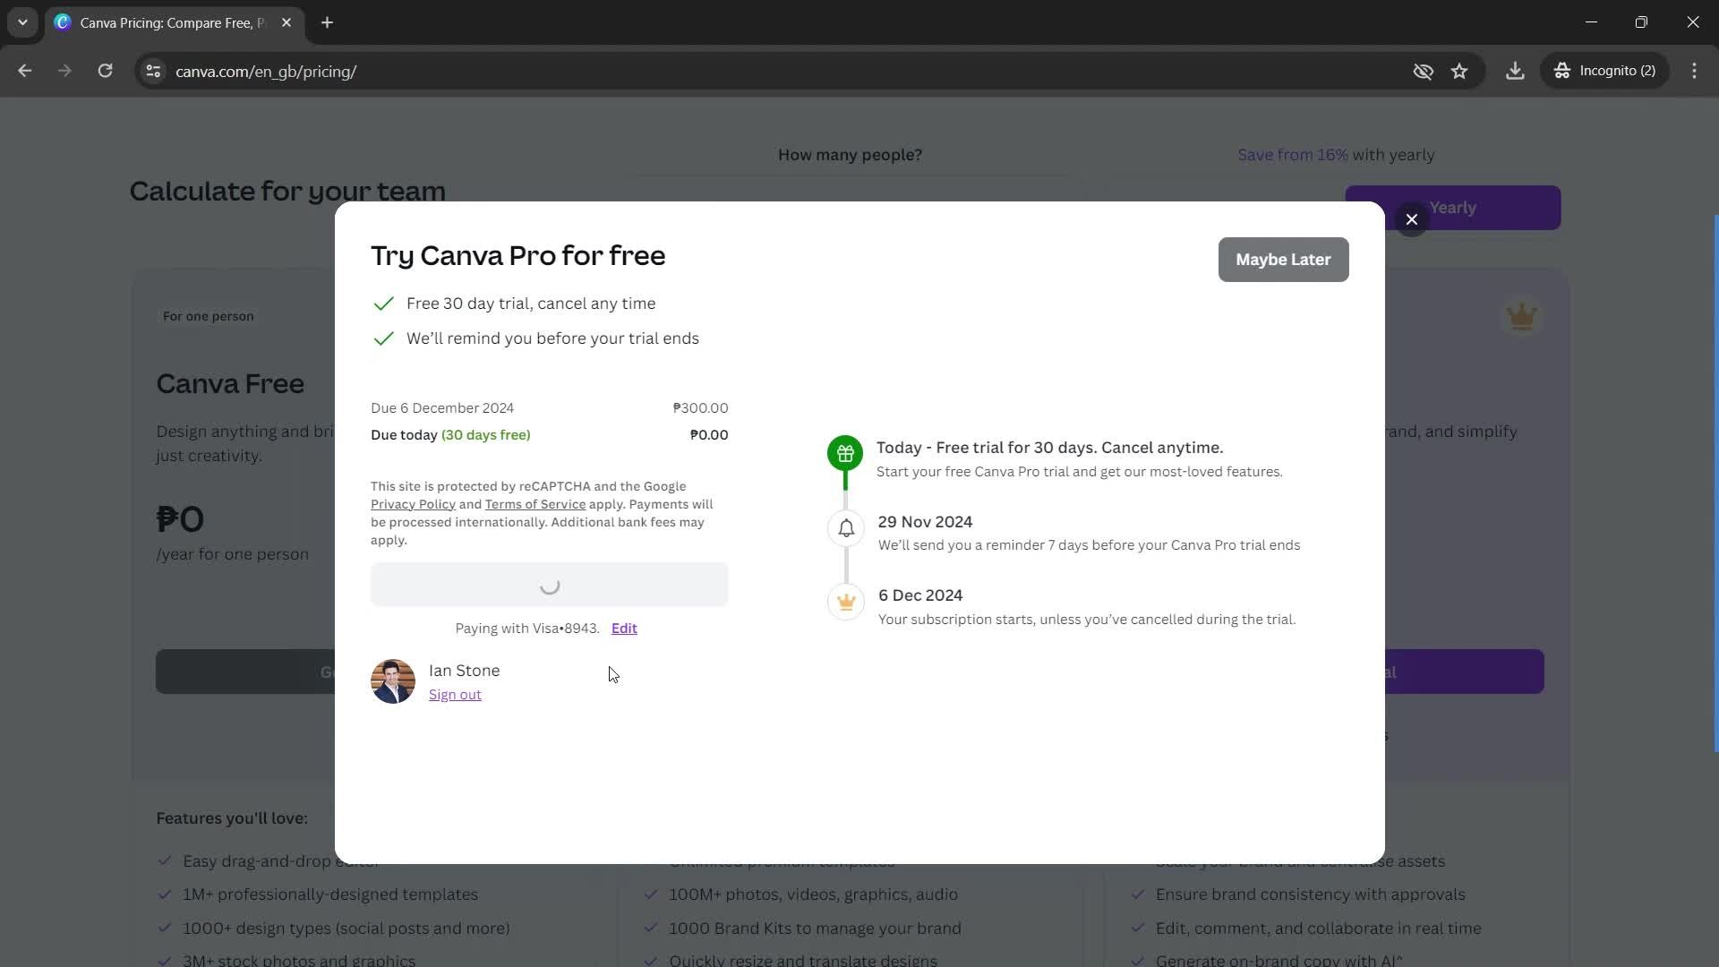Open the Privacy Policy link

pos(413,504)
